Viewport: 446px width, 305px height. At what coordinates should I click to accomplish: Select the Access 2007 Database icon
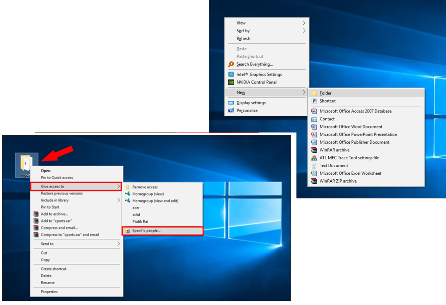point(315,111)
